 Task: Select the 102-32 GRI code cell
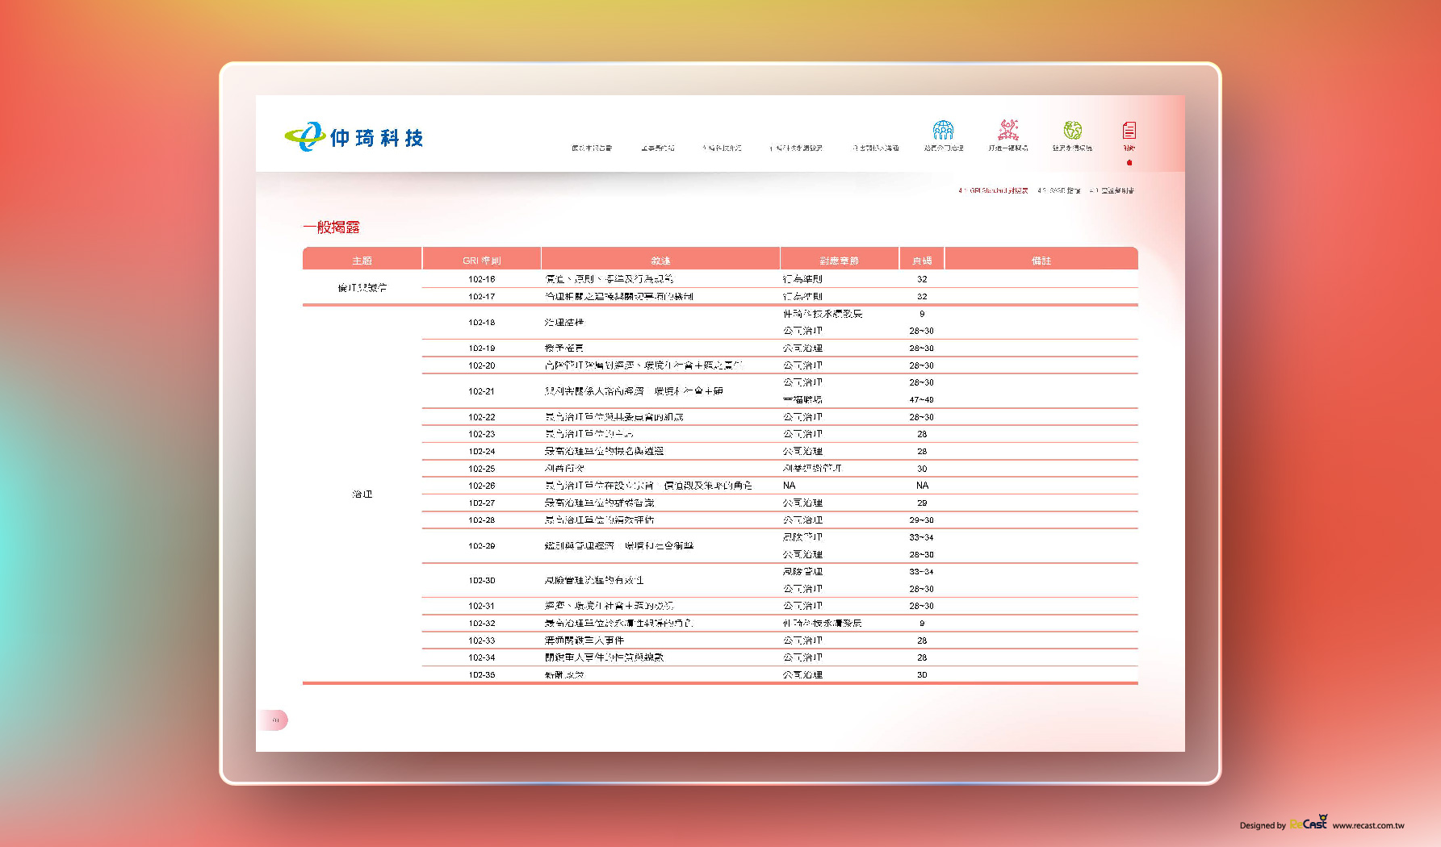click(x=482, y=624)
